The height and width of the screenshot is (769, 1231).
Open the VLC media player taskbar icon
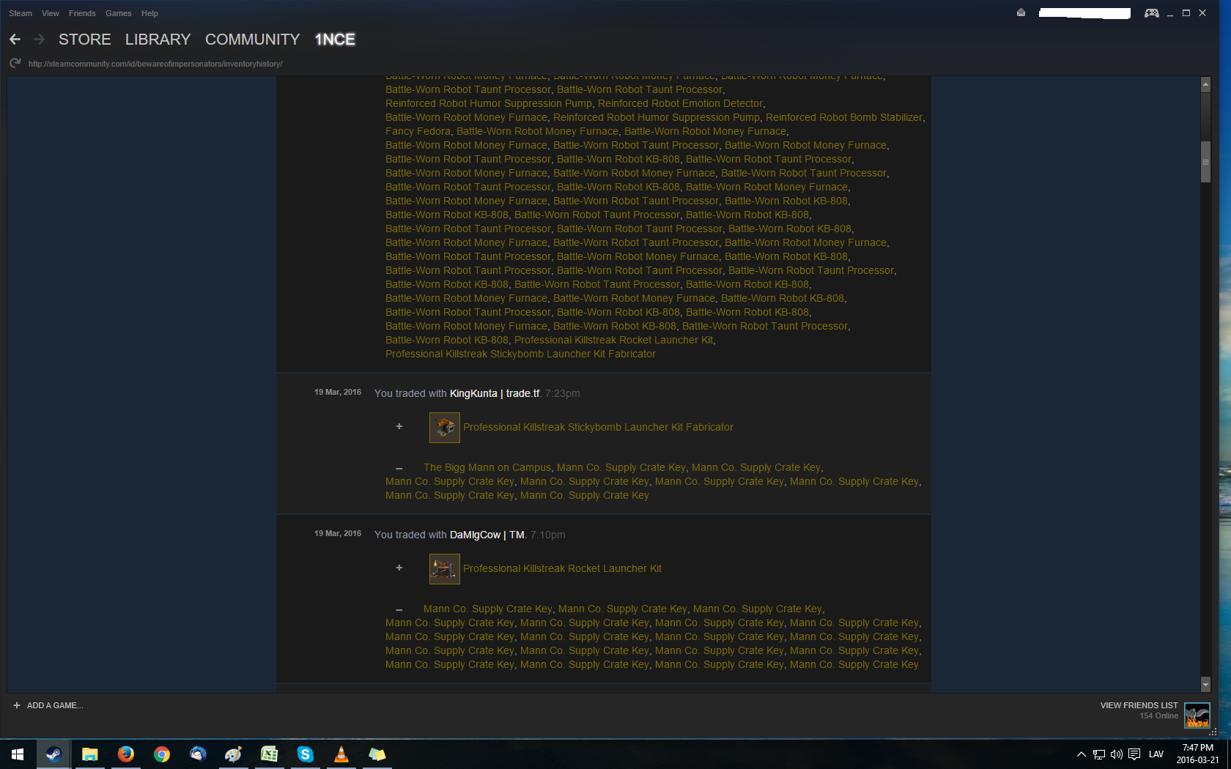(341, 754)
